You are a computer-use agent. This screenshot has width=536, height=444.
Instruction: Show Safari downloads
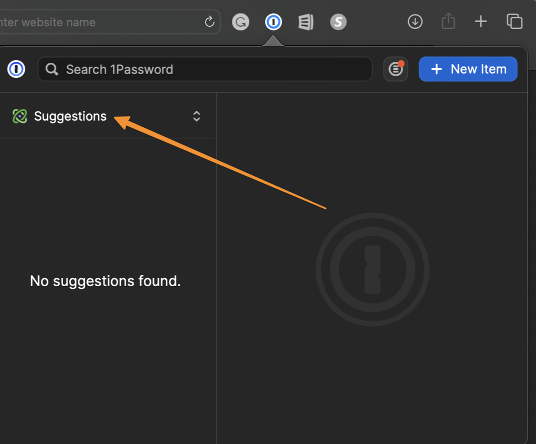point(415,21)
